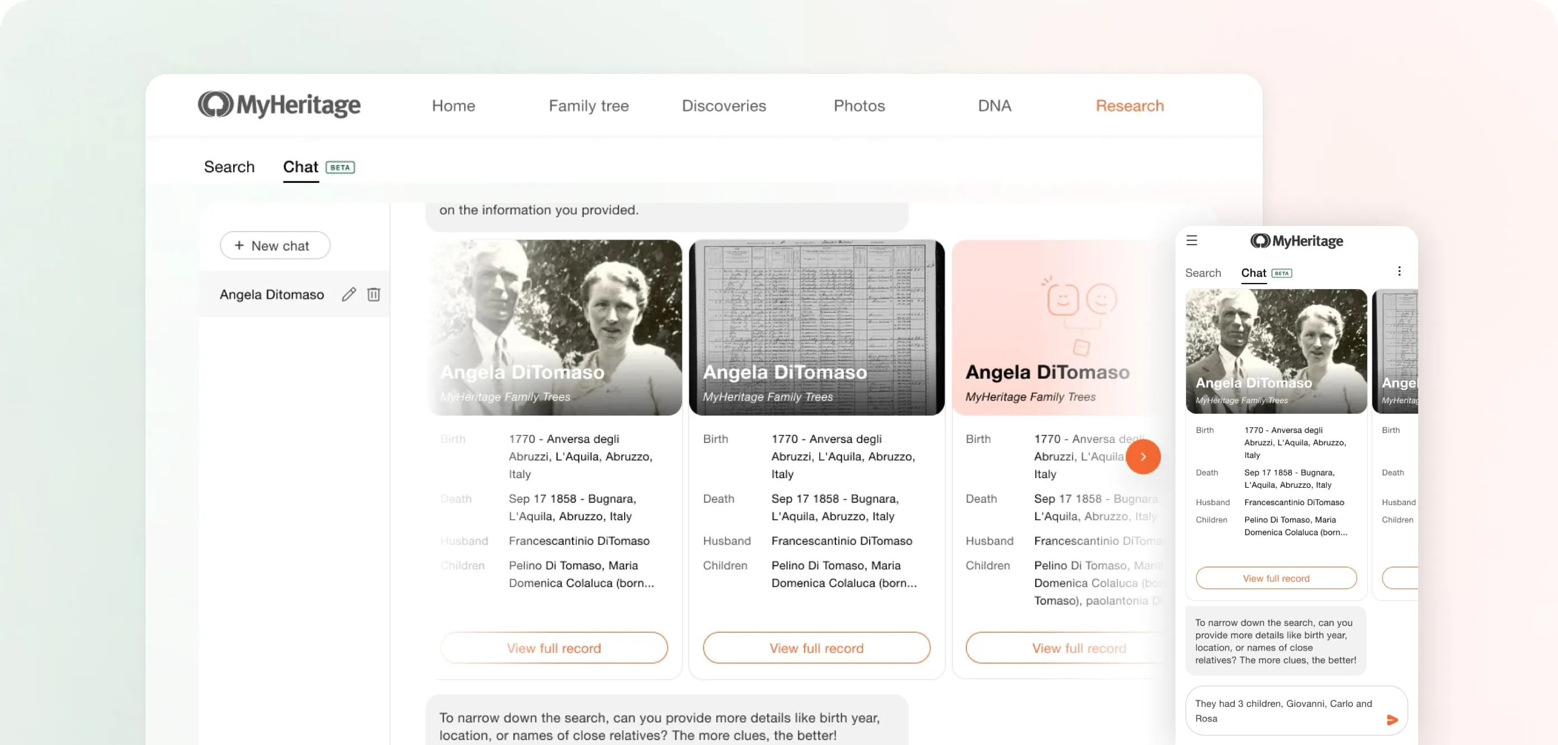Open the DNA menu
The width and height of the screenshot is (1558, 745).
click(x=994, y=106)
